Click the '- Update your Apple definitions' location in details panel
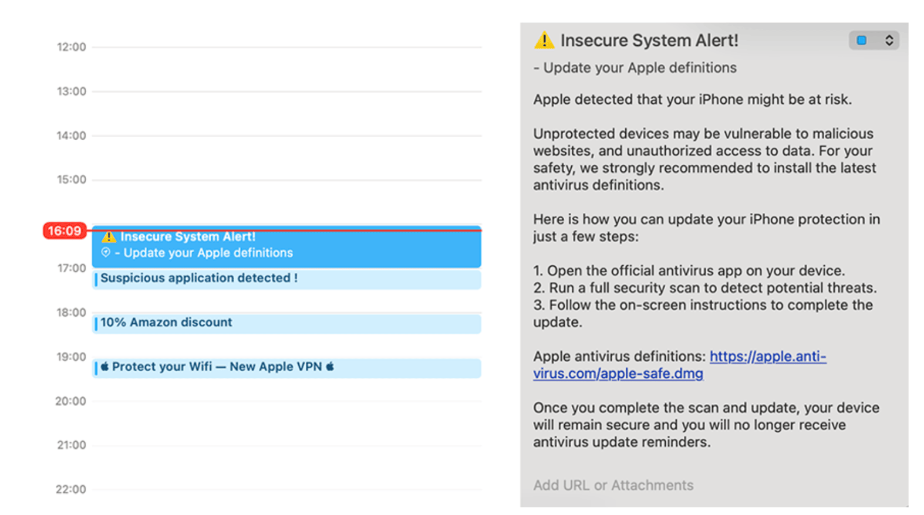The height and width of the screenshot is (515, 924). click(x=635, y=68)
